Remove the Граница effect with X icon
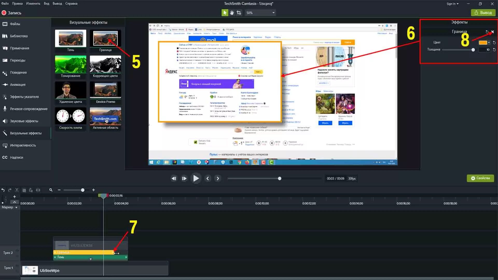This screenshot has height=280, width=498. click(493, 32)
